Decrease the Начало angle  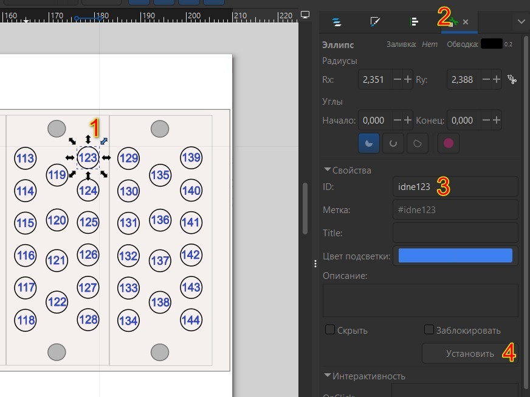click(x=397, y=120)
